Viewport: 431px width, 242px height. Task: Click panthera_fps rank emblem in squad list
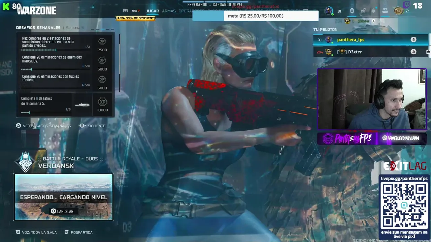[329, 40]
